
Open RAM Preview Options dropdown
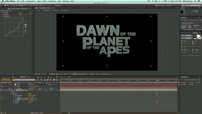(190, 23)
